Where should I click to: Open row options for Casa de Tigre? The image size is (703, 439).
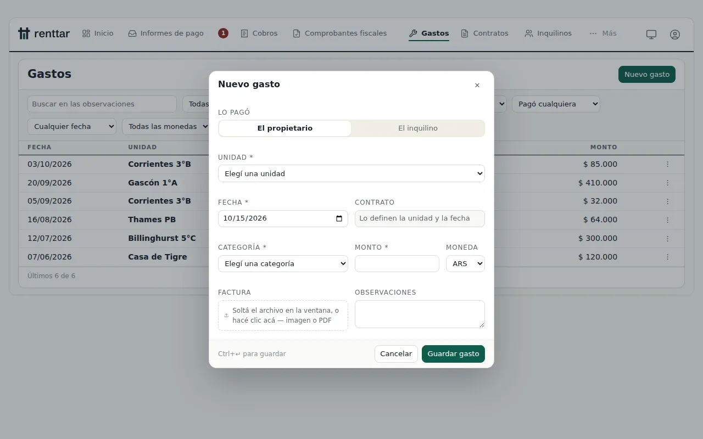tap(667, 257)
